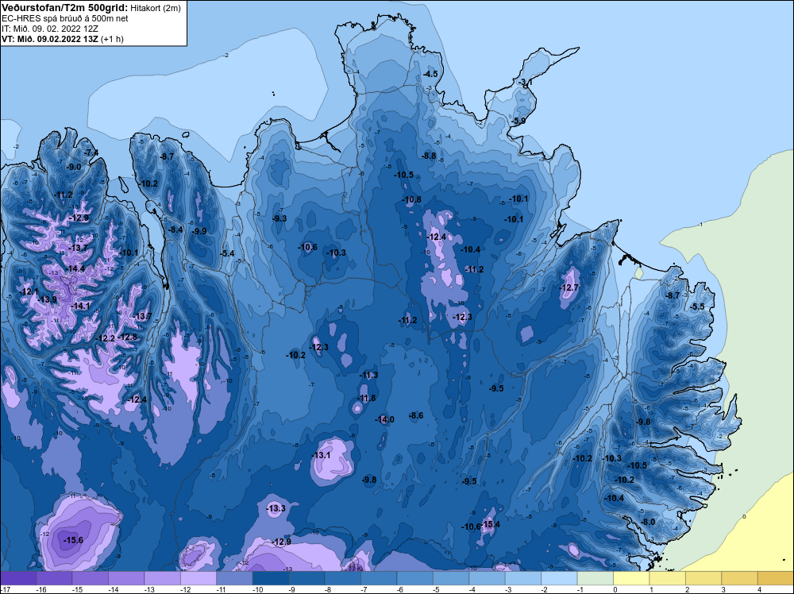Click the -8.4 temperature value
794x594 pixels.
tap(175, 229)
